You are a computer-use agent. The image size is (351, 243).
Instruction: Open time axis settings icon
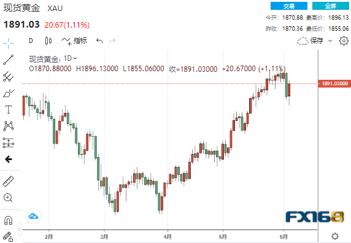click(335, 236)
